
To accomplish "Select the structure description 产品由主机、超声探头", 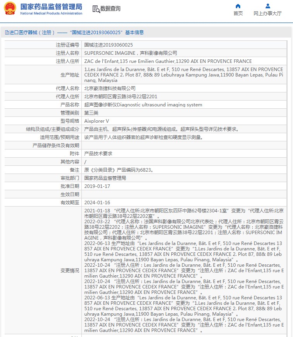I will click(162, 129).
